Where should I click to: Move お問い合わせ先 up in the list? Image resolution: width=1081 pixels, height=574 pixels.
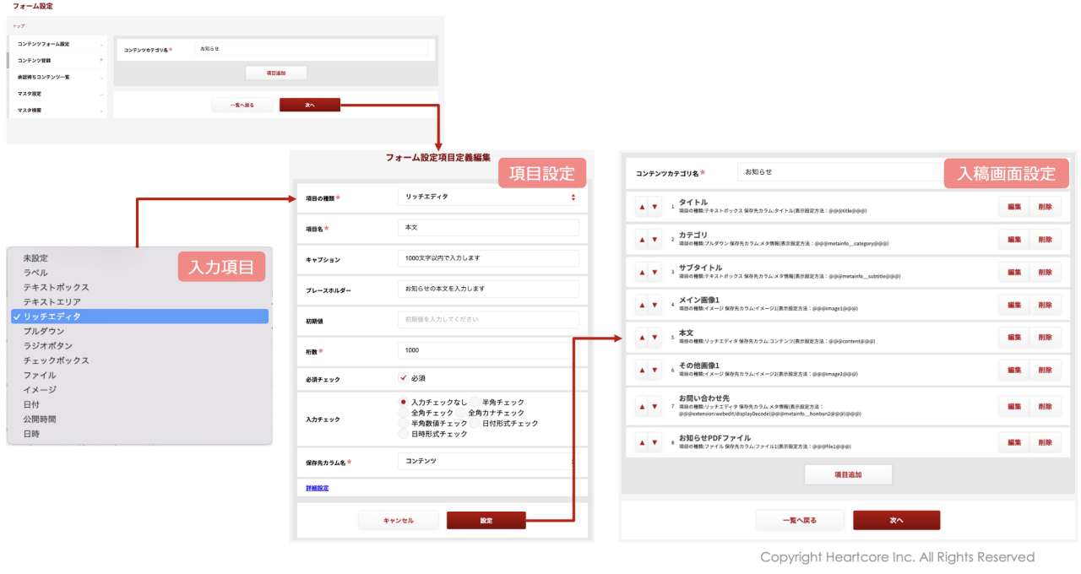coord(642,406)
